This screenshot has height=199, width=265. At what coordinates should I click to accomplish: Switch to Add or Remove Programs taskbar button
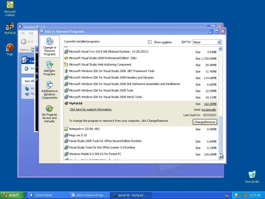click(x=89, y=195)
